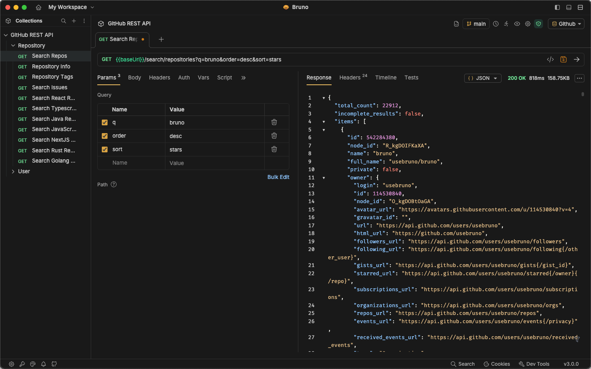The height and width of the screenshot is (369, 591).
Task: Switch to the Body tab
Action: pos(135,78)
